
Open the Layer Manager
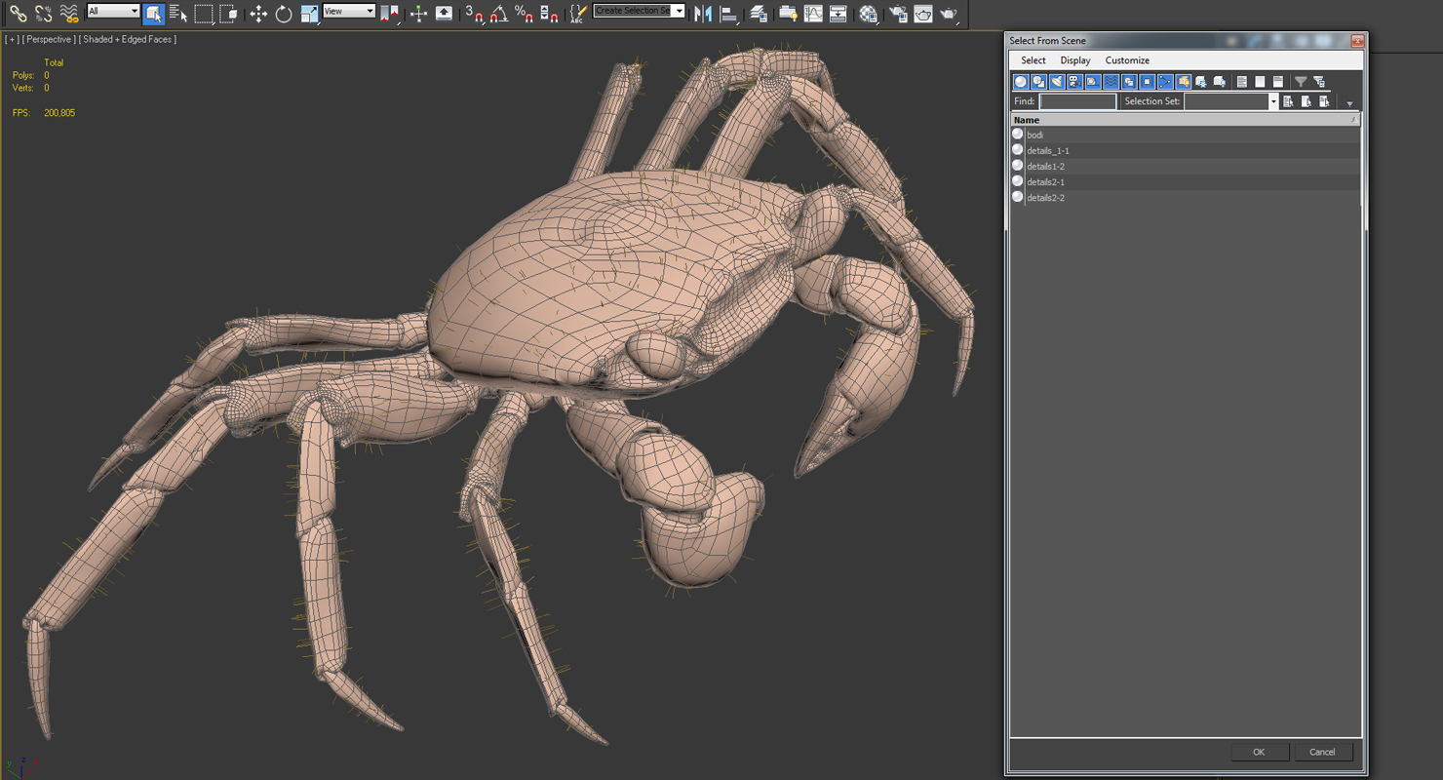758,14
